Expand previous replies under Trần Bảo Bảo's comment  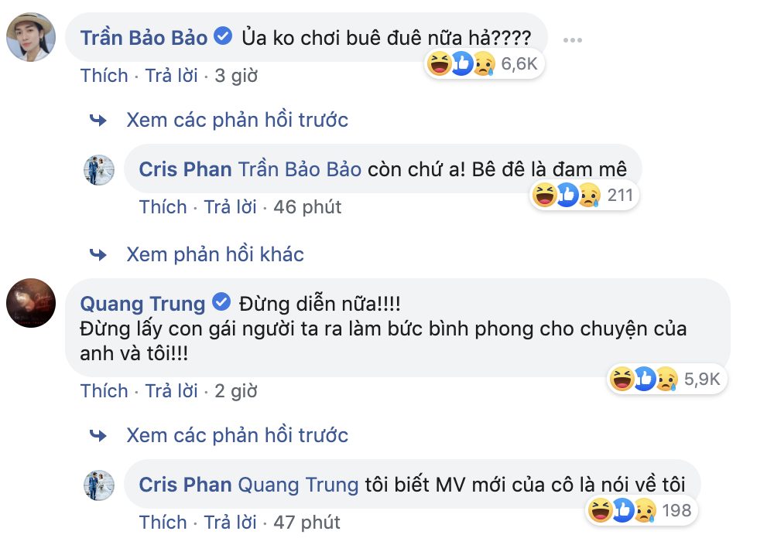237,120
